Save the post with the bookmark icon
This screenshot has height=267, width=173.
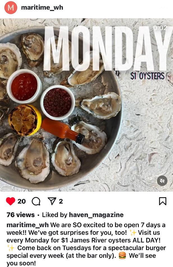[162, 201]
